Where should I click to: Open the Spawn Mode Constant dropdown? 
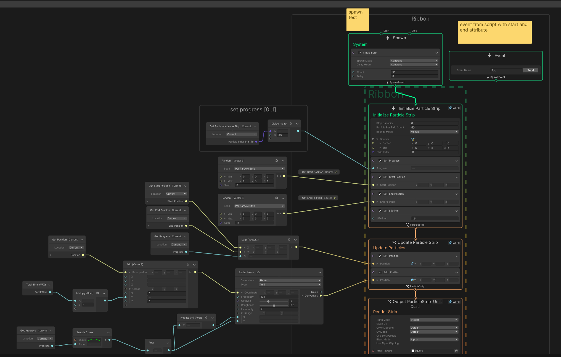click(x=414, y=61)
